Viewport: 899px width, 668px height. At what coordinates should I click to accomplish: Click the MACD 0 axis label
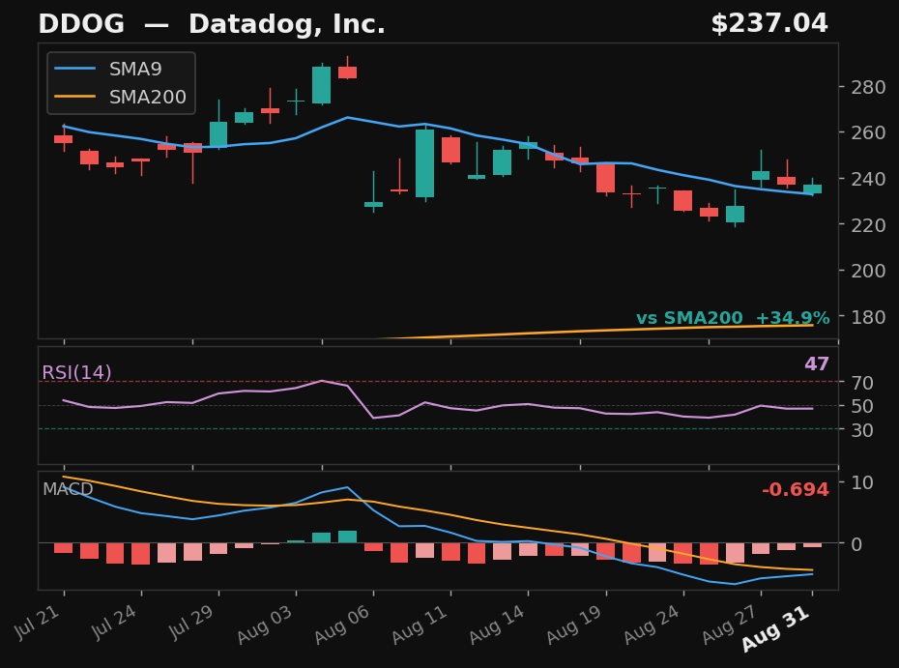(x=856, y=544)
